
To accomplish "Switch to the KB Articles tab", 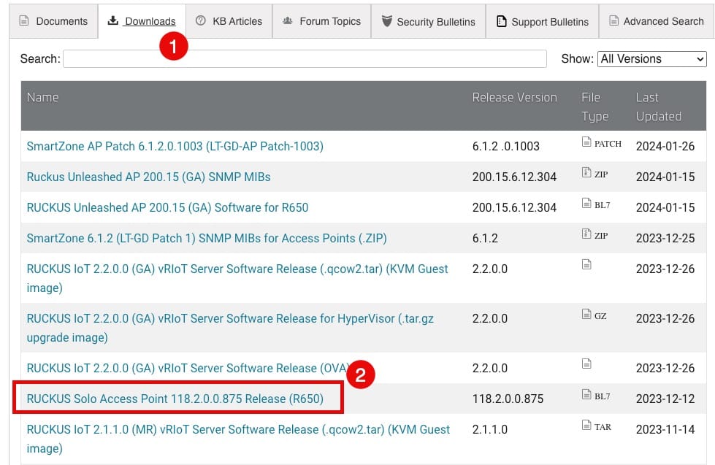I will 229,21.
